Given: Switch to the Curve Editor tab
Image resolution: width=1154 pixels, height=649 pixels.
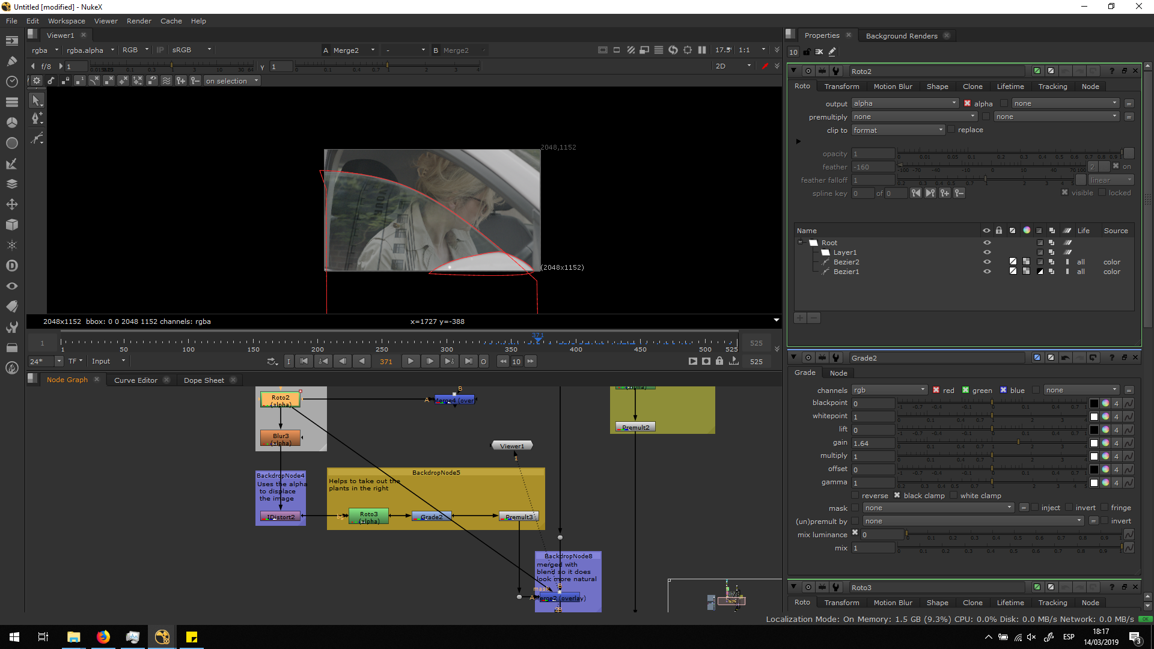Looking at the screenshot, I should [136, 380].
